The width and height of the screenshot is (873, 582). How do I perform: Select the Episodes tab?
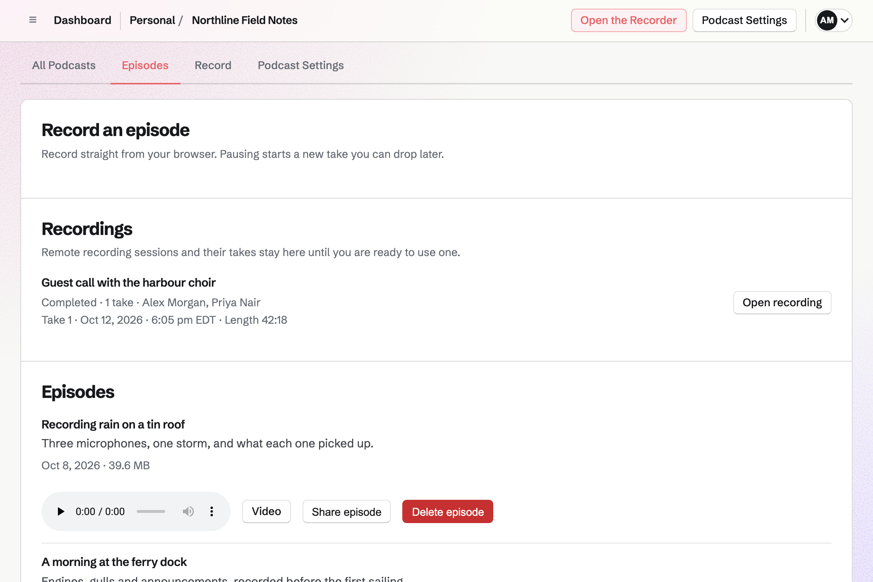145,65
